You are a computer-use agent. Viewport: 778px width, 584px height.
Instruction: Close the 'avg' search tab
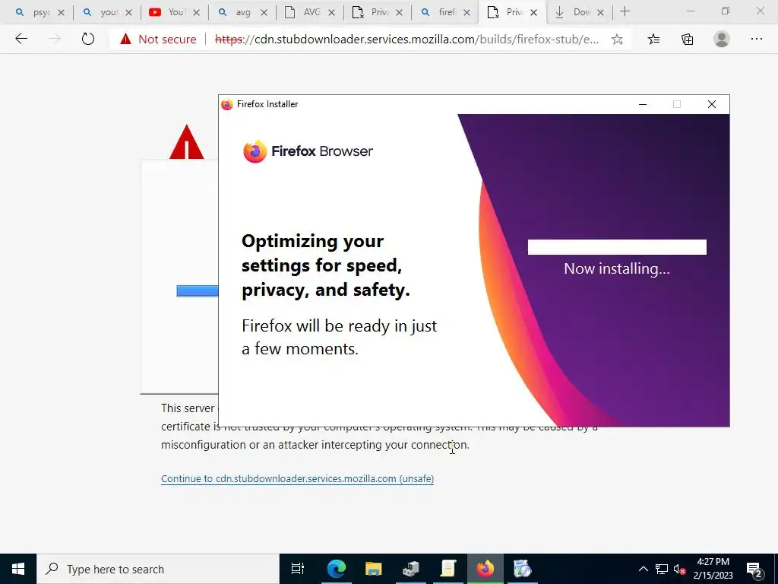264,12
